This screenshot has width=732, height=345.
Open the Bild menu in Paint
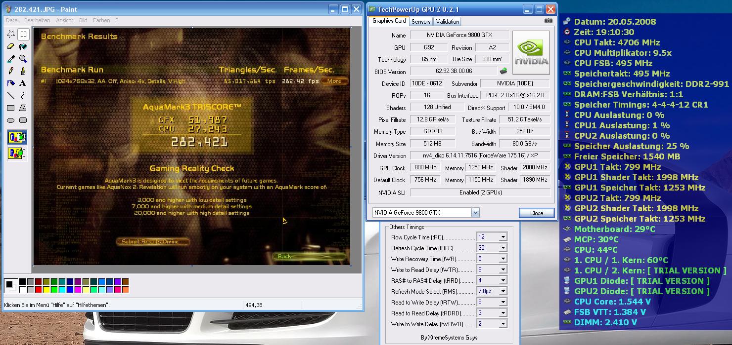pos(83,20)
